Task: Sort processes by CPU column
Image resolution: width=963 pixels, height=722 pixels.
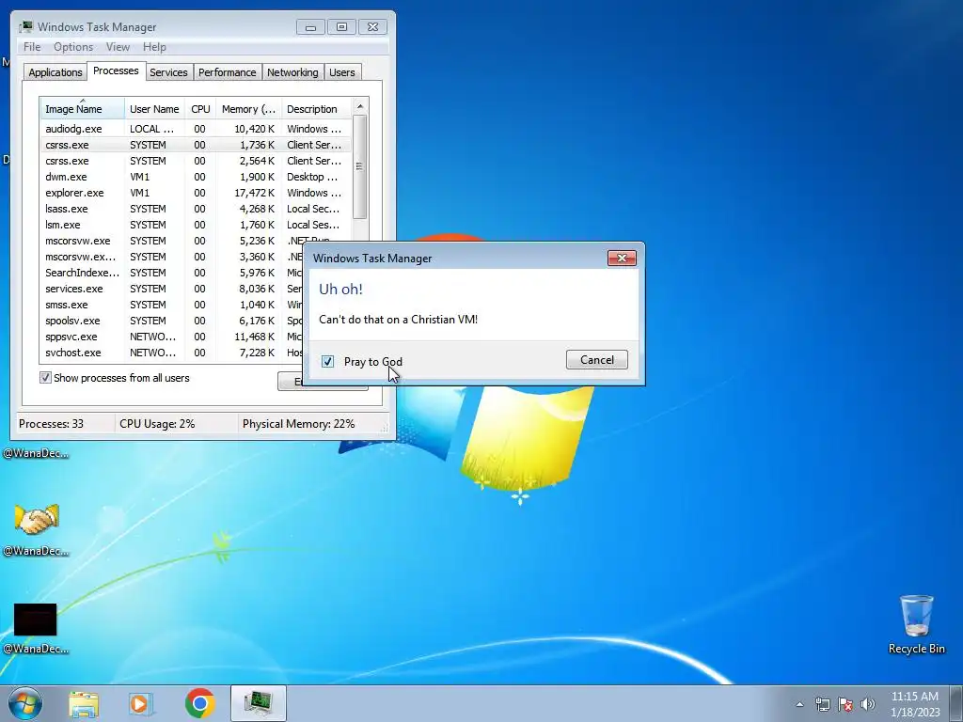Action: pyautogui.click(x=200, y=109)
